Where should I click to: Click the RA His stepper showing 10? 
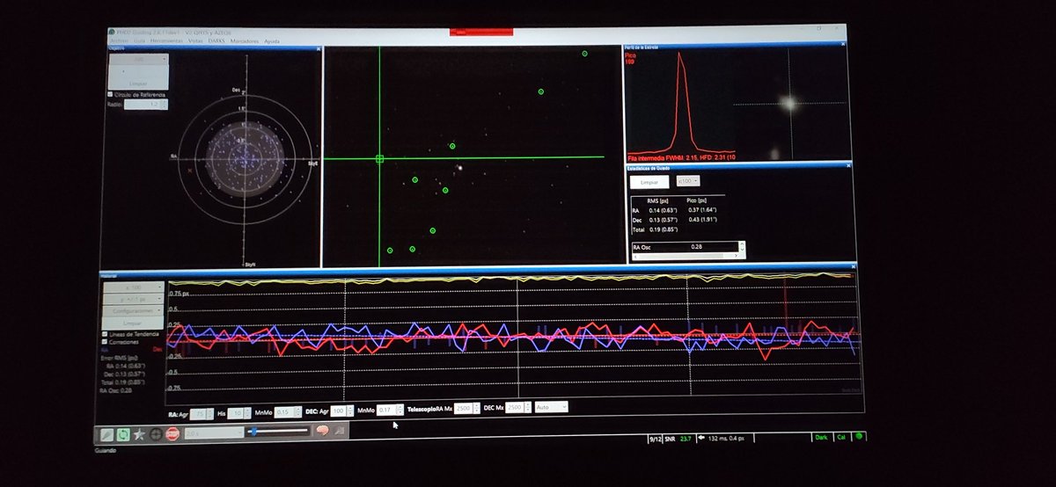click(238, 411)
